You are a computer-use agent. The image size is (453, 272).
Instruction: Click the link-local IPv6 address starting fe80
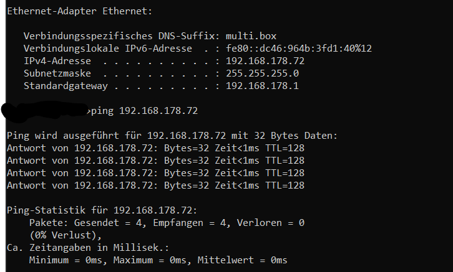299,49
